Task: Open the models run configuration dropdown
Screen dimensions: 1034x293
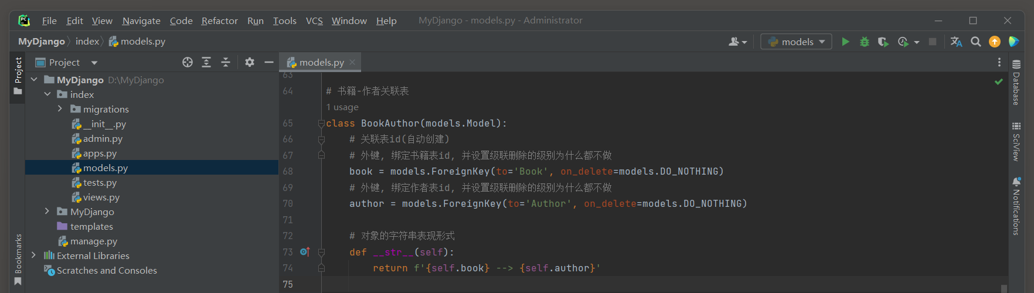Action: click(x=796, y=42)
